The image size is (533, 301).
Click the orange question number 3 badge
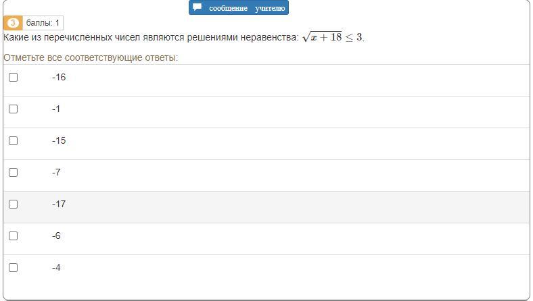coord(13,23)
